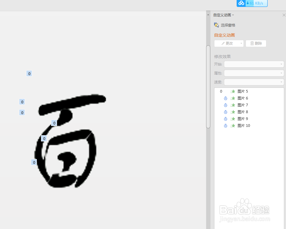Click the star effect icon for 图片 10
286x229 pixels.
point(233,126)
